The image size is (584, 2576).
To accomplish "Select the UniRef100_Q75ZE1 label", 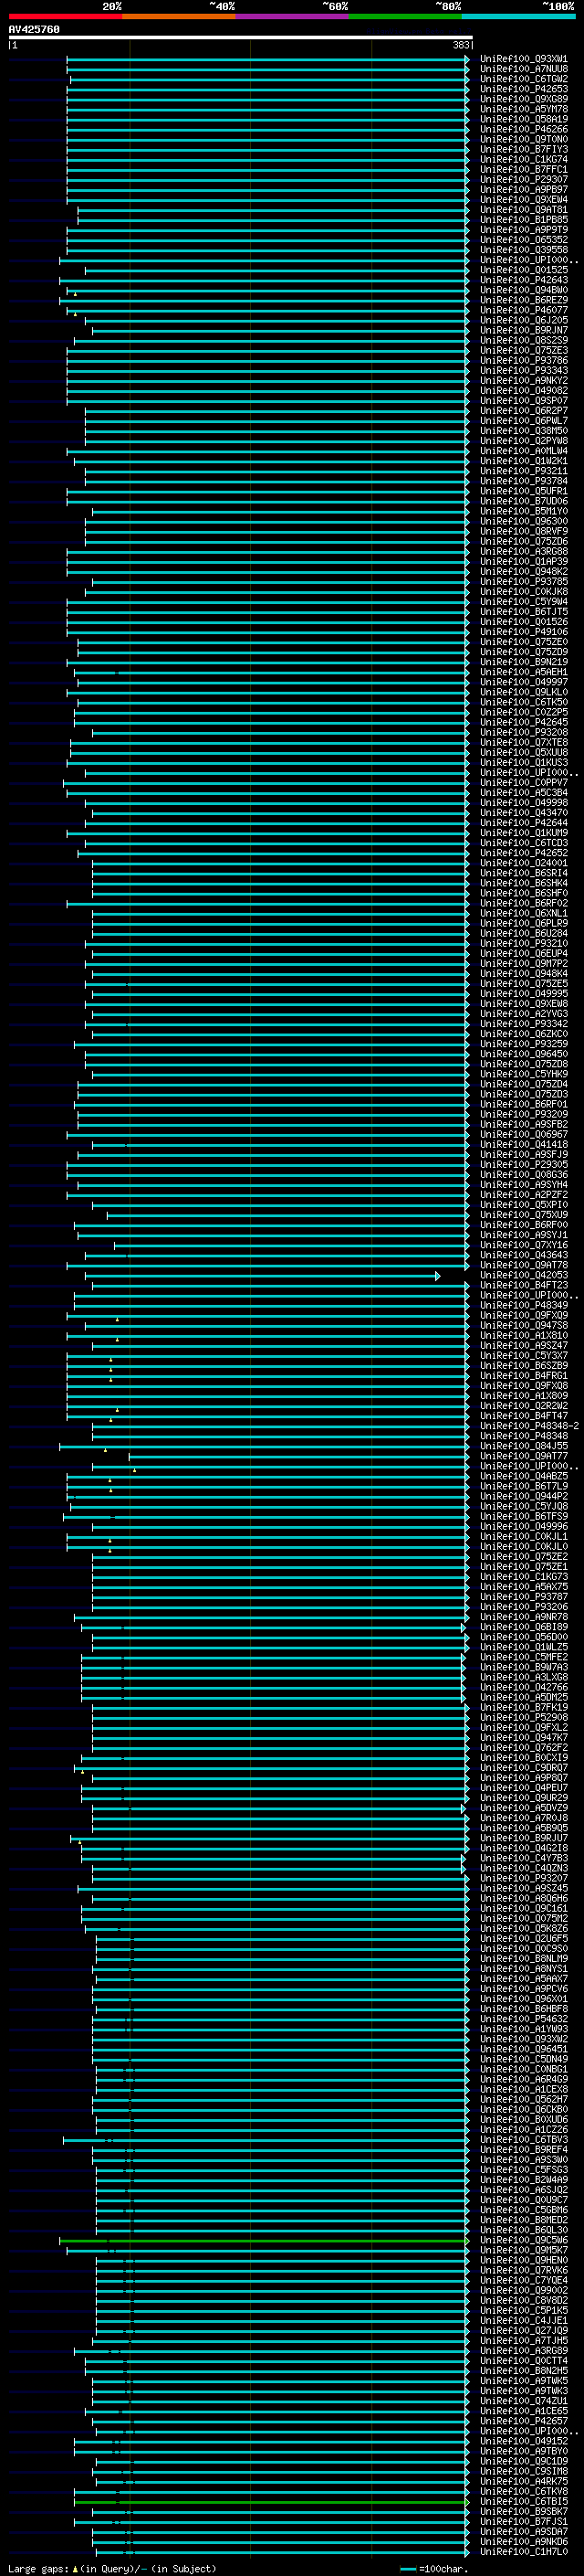I will click(x=523, y=1566).
